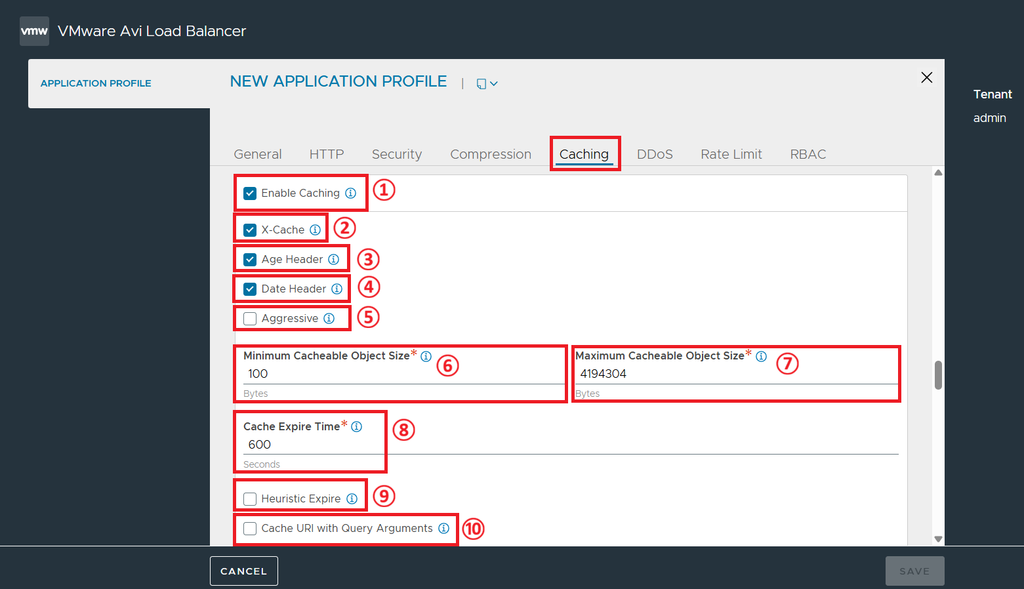Viewport: 1024px width, 589px height.
Task: Click info icon for Maximum Cacheable Object Size
Action: coord(762,356)
